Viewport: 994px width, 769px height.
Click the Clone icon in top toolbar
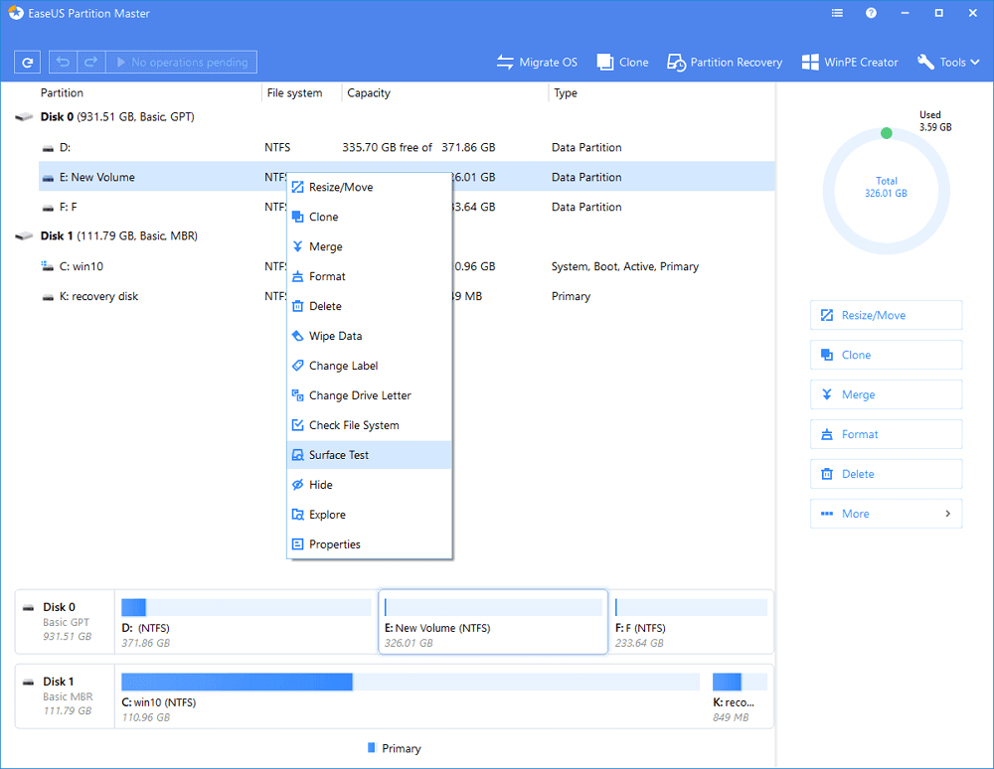605,62
